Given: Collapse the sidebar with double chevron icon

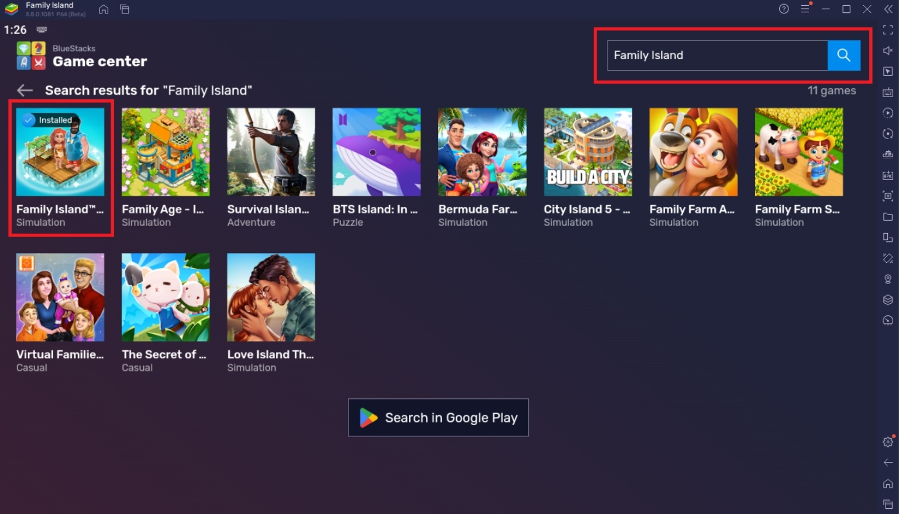Looking at the screenshot, I should click(x=888, y=9).
